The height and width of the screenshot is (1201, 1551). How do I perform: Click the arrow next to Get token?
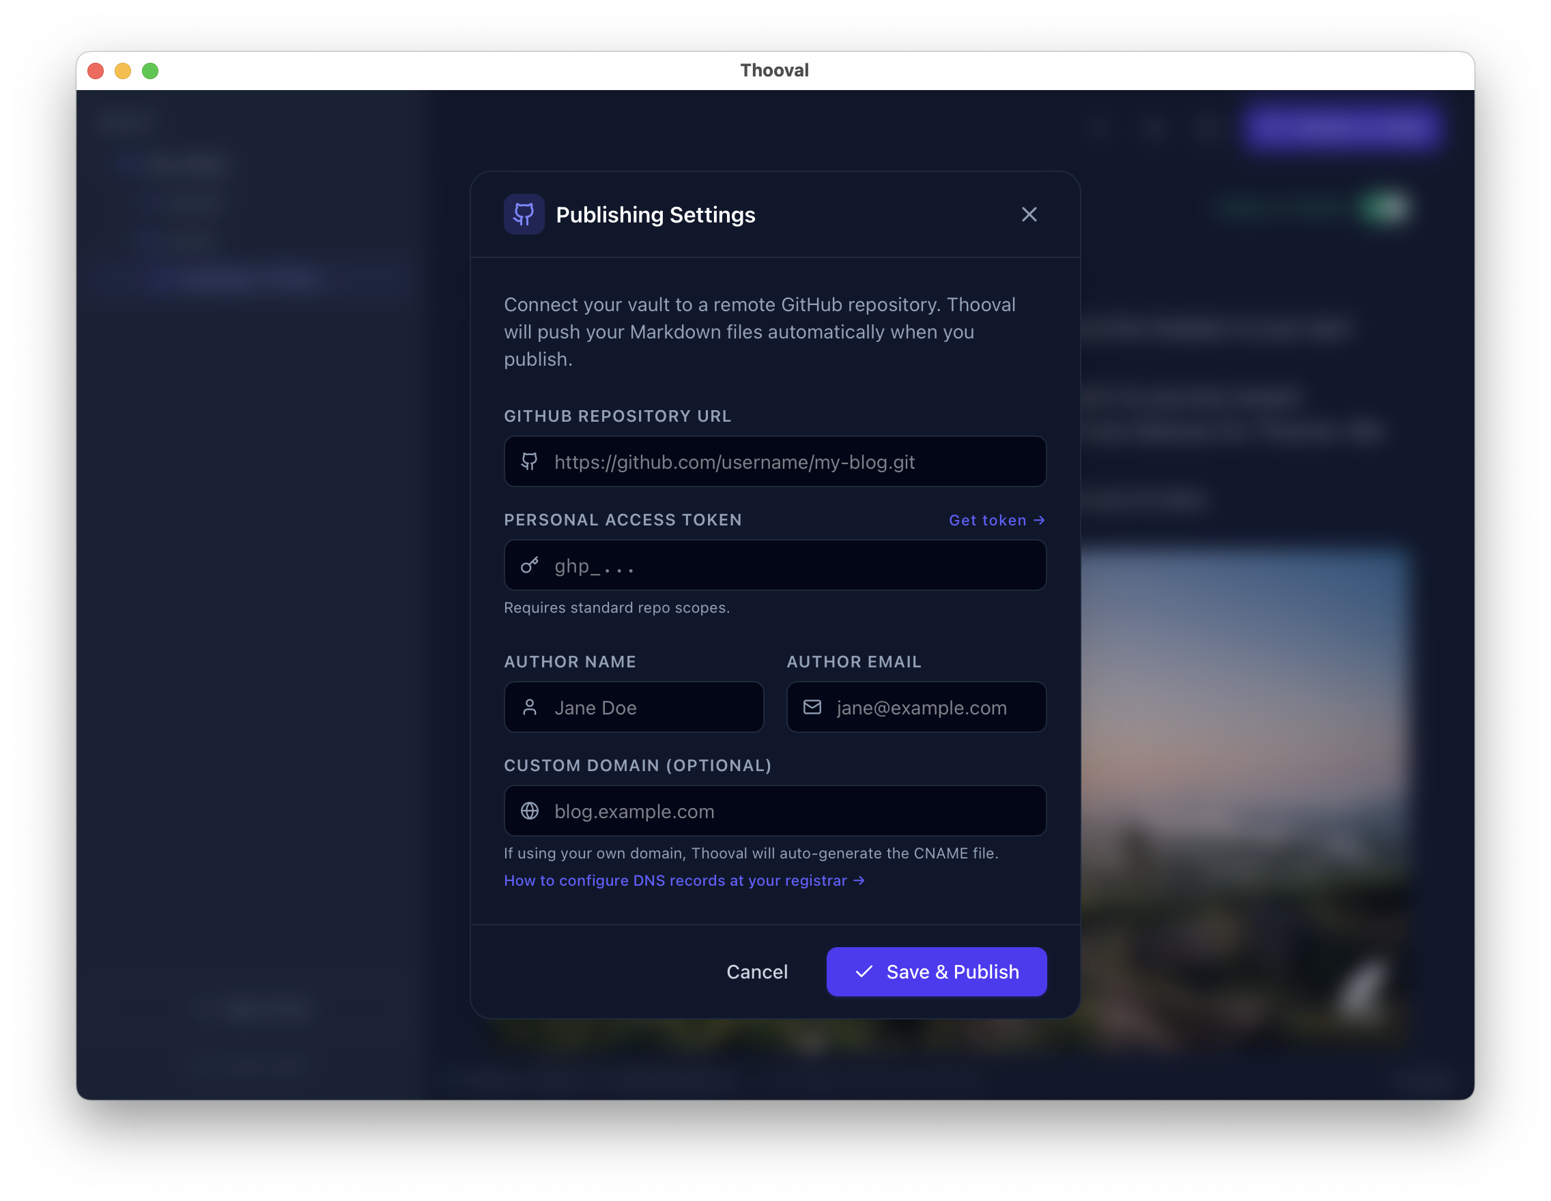pyautogui.click(x=1039, y=520)
